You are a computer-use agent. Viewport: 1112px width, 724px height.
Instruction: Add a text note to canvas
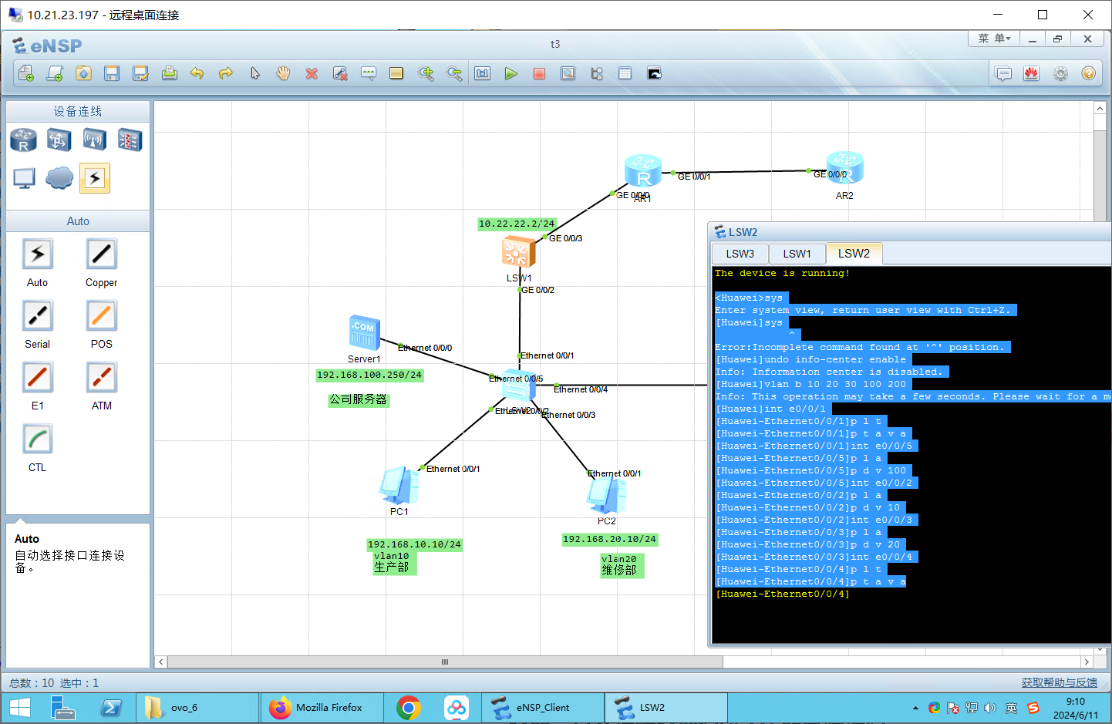coord(369,73)
